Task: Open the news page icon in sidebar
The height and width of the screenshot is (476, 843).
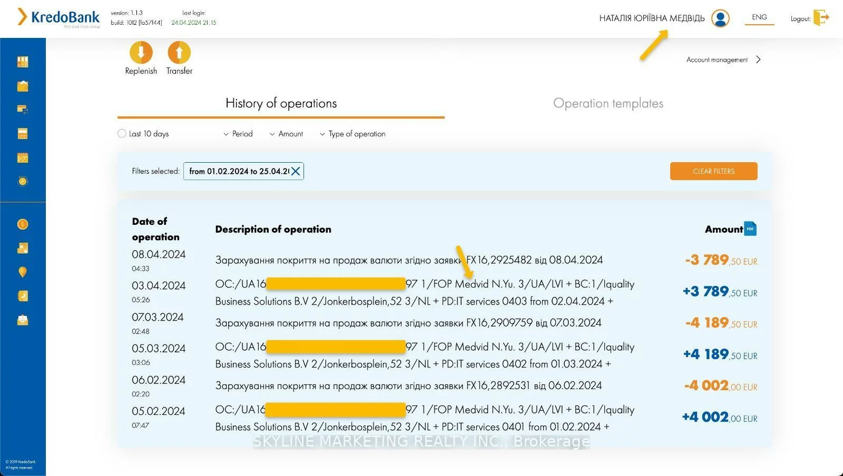Action: tap(23, 248)
